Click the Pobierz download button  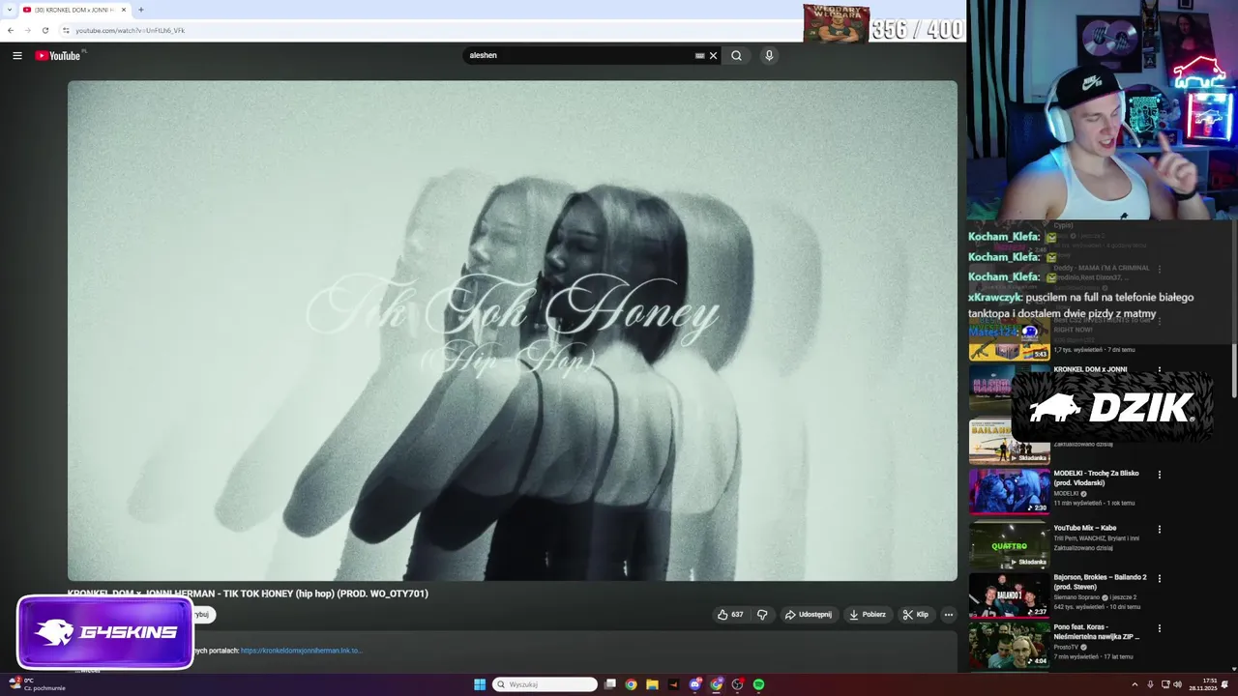tap(867, 615)
